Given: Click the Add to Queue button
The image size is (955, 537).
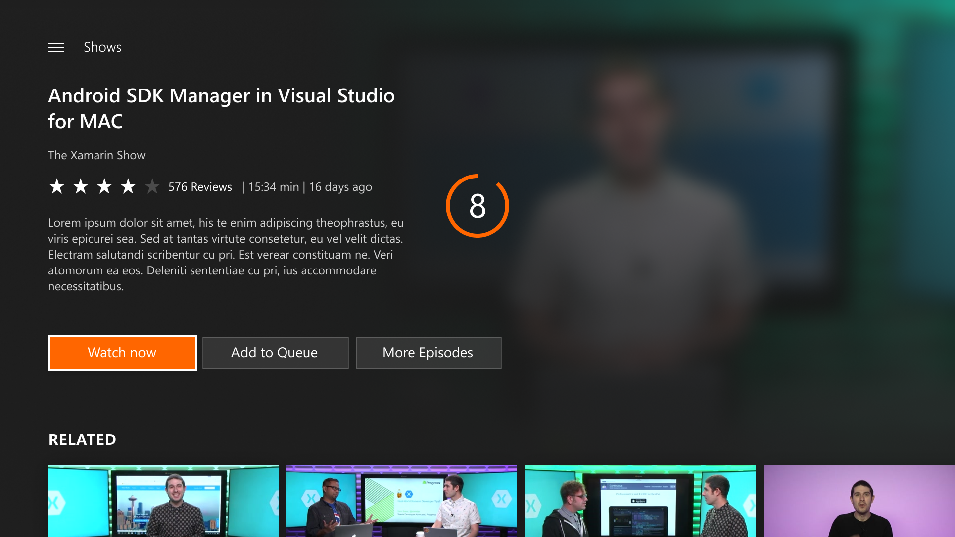Looking at the screenshot, I should tap(275, 353).
